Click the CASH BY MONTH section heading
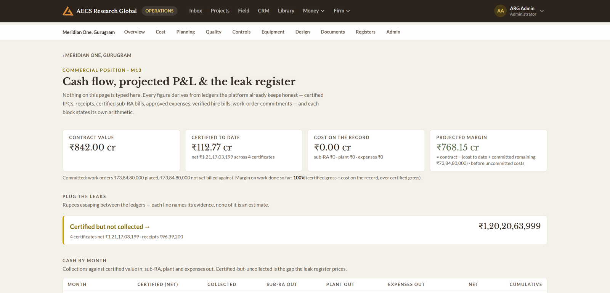The width and height of the screenshot is (610, 293). coord(84,261)
